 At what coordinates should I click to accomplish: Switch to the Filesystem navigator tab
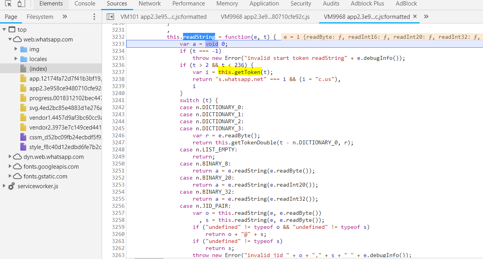40,17
